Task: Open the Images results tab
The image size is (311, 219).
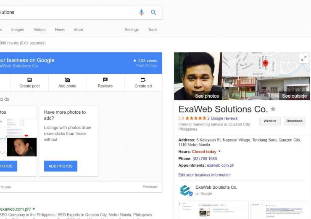Action: pos(18,29)
